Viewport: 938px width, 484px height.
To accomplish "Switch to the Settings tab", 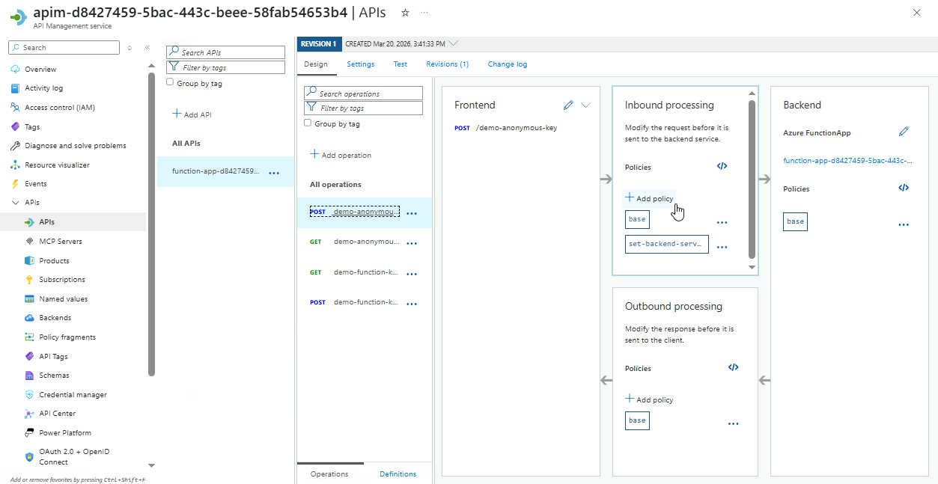I will point(360,64).
